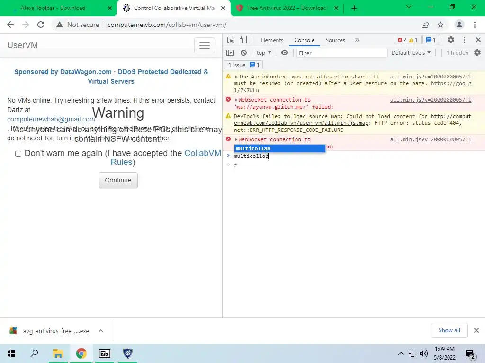
Task: Open the UserVM hamburger menu
Action: [205, 45]
